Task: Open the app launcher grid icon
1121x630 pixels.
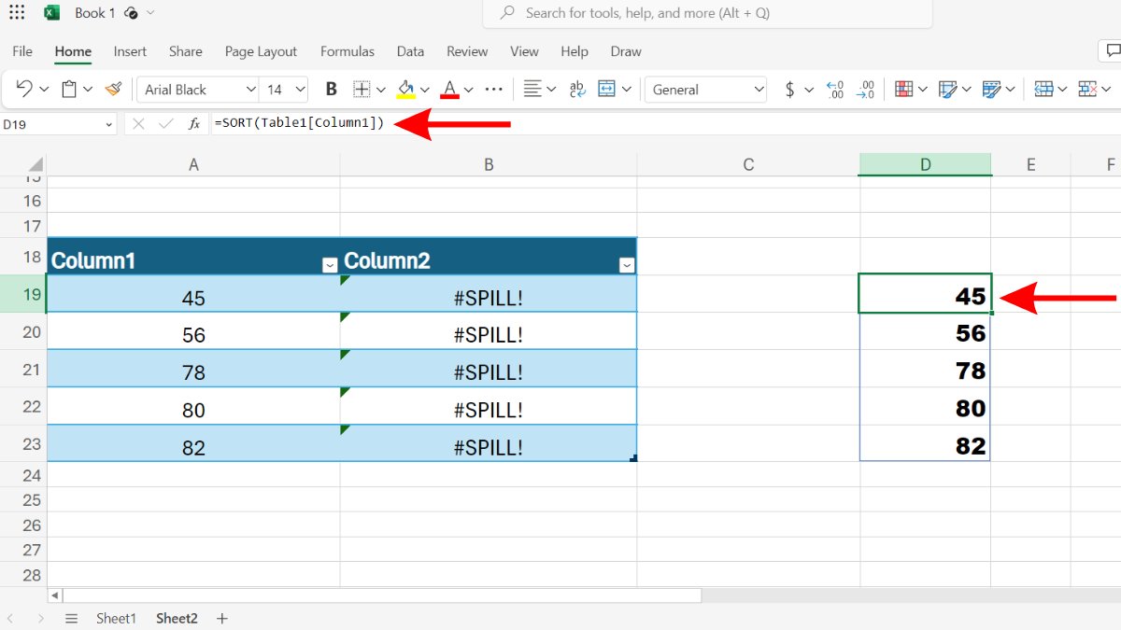Action: click(16, 12)
